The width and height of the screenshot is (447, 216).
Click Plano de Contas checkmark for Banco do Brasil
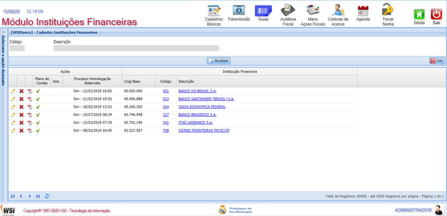click(x=38, y=92)
